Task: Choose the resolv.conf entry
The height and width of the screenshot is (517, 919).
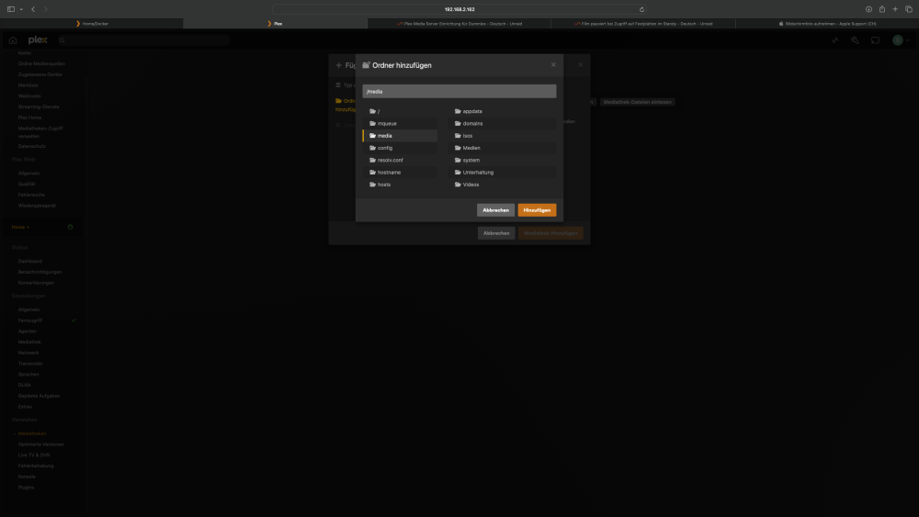Action: pos(400,160)
